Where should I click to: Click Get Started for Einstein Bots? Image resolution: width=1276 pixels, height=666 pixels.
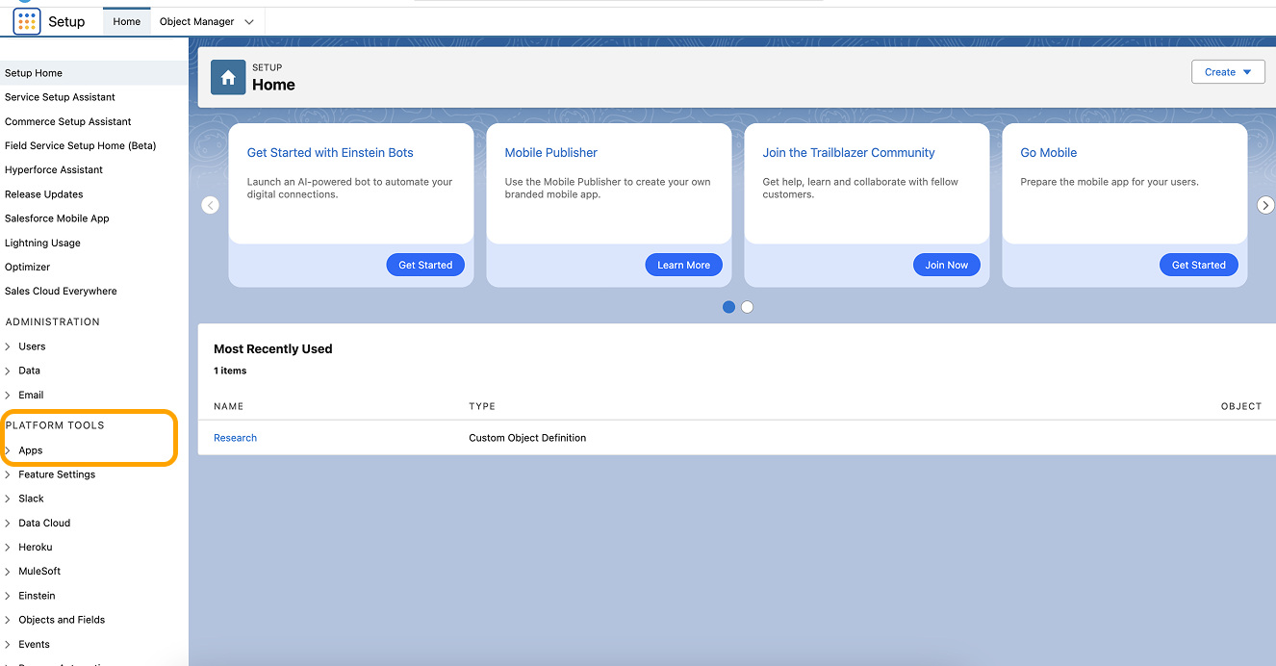click(425, 265)
